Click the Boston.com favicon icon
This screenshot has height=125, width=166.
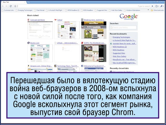pyautogui.click(x=29, y=43)
